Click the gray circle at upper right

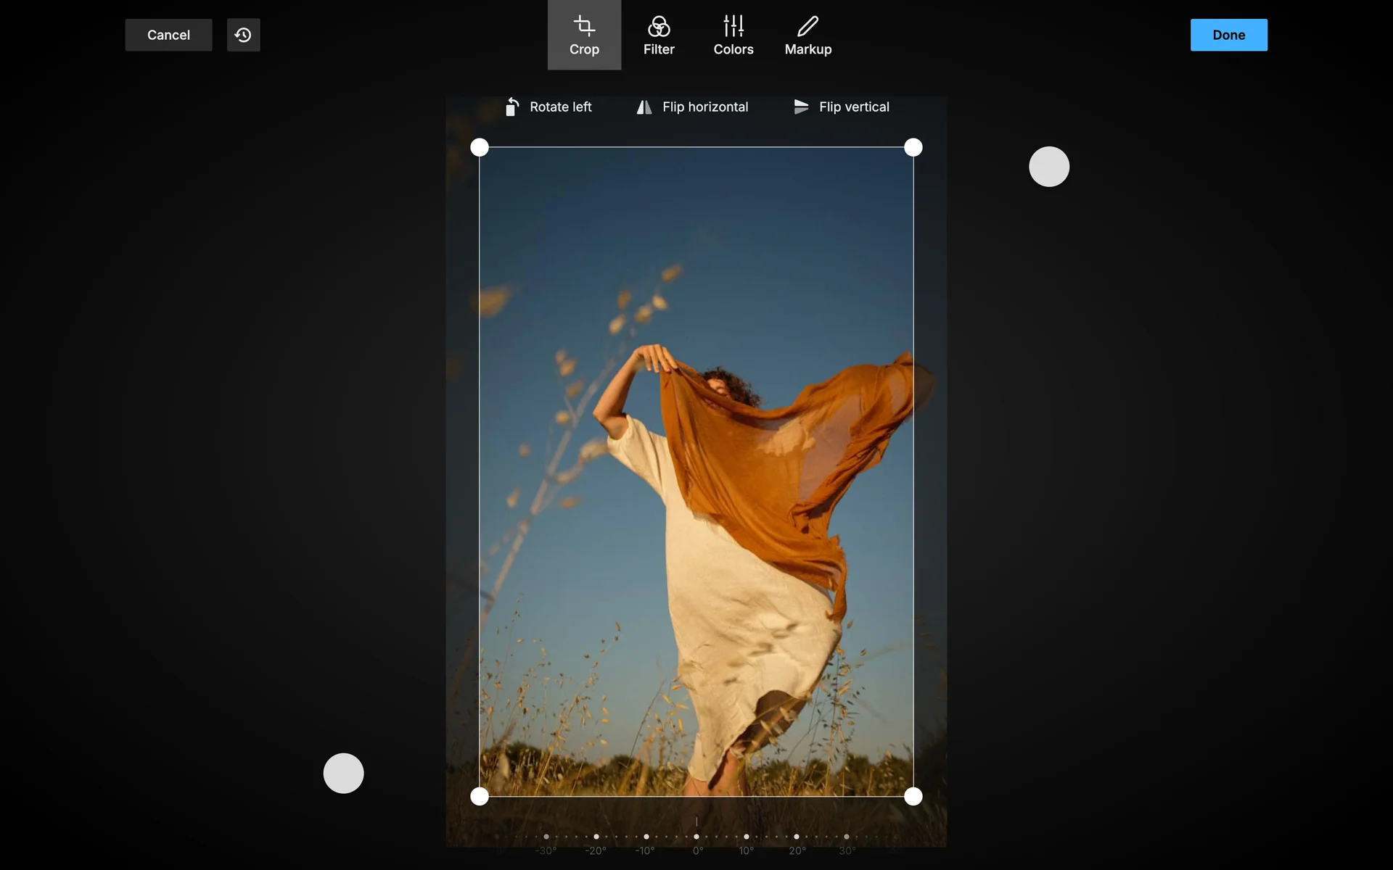point(1049,167)
